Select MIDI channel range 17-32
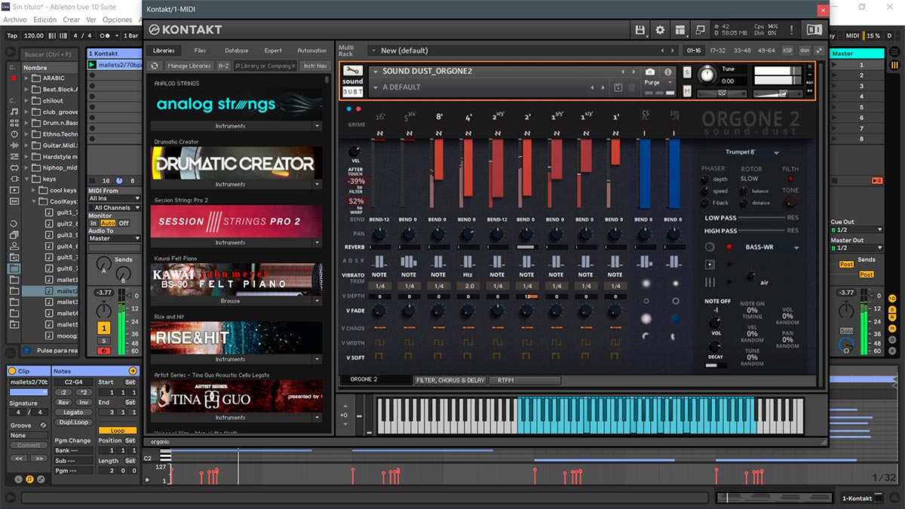This screenshot has height=509, width=905. (717, 51)
